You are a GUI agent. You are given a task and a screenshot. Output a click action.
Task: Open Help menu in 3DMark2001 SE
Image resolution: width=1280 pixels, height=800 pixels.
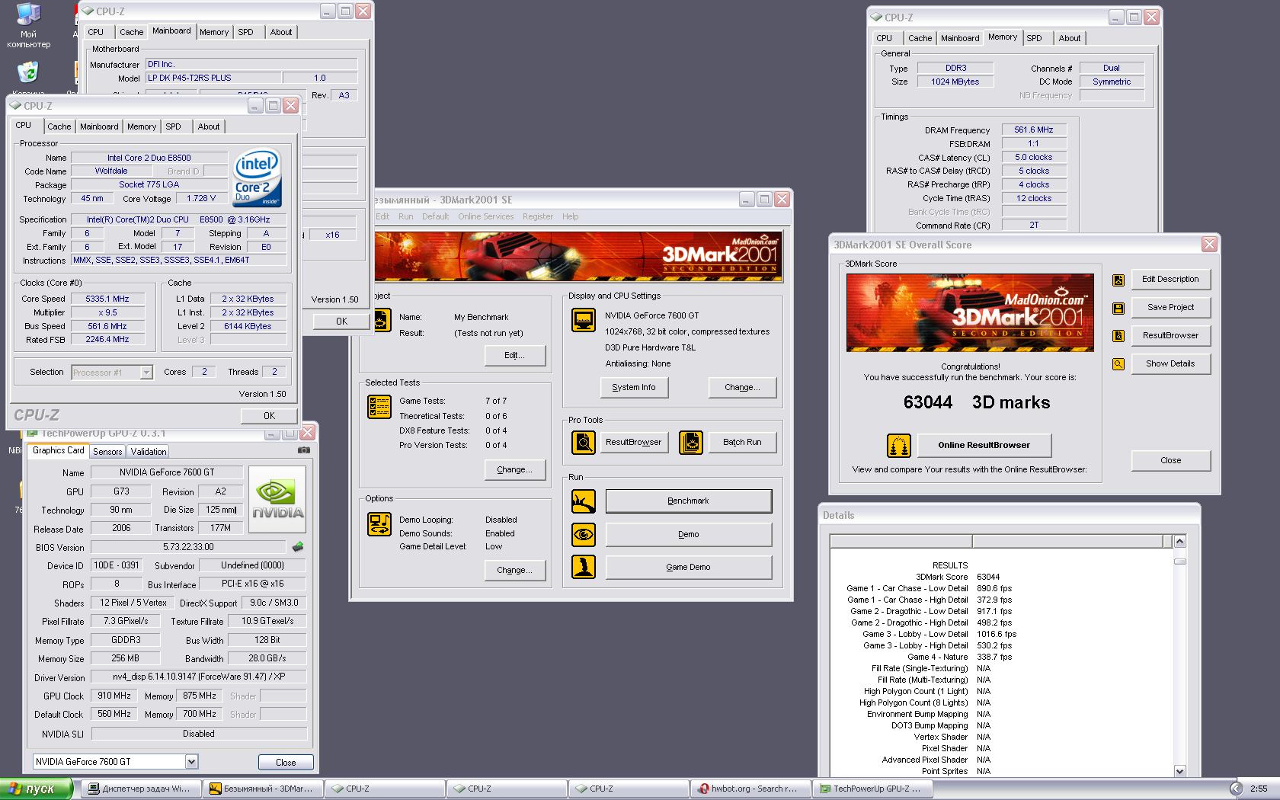click(570, 216)
